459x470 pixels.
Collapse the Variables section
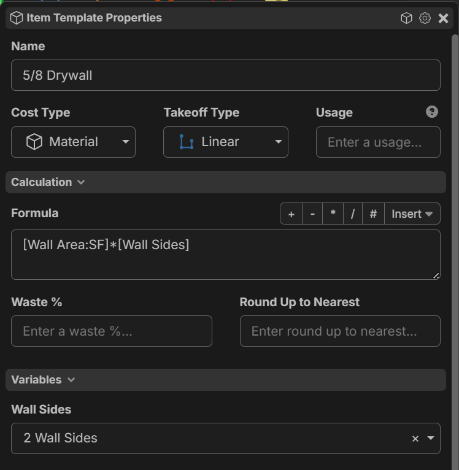(43, 380)
